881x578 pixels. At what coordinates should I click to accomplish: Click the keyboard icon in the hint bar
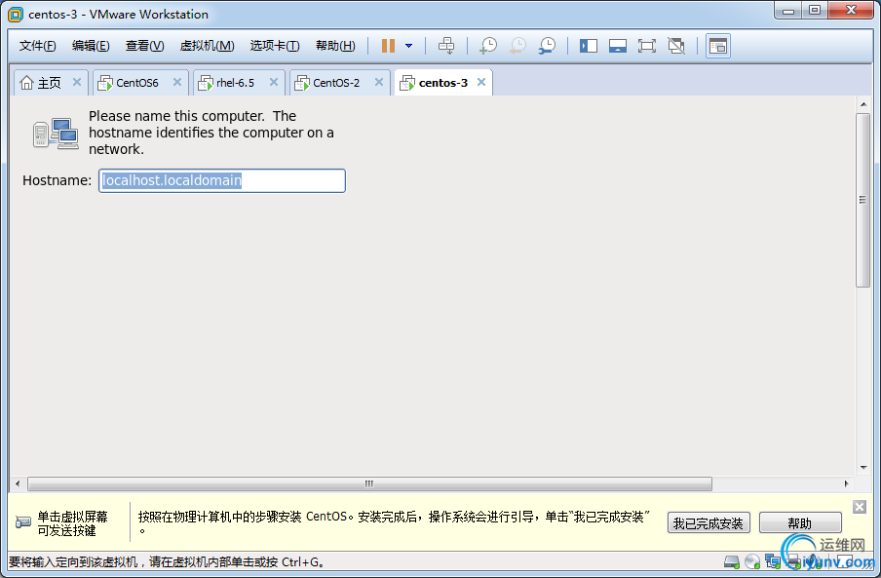tap(23, 522)
